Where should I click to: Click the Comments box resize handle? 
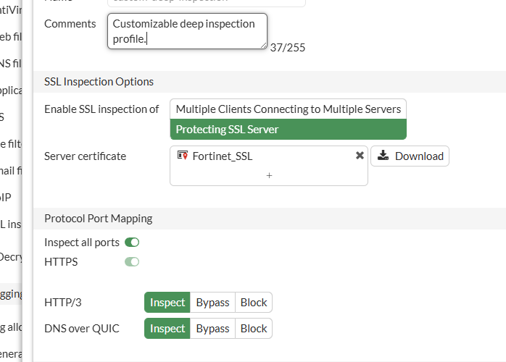pyautogui.click(x=262, y=45)
